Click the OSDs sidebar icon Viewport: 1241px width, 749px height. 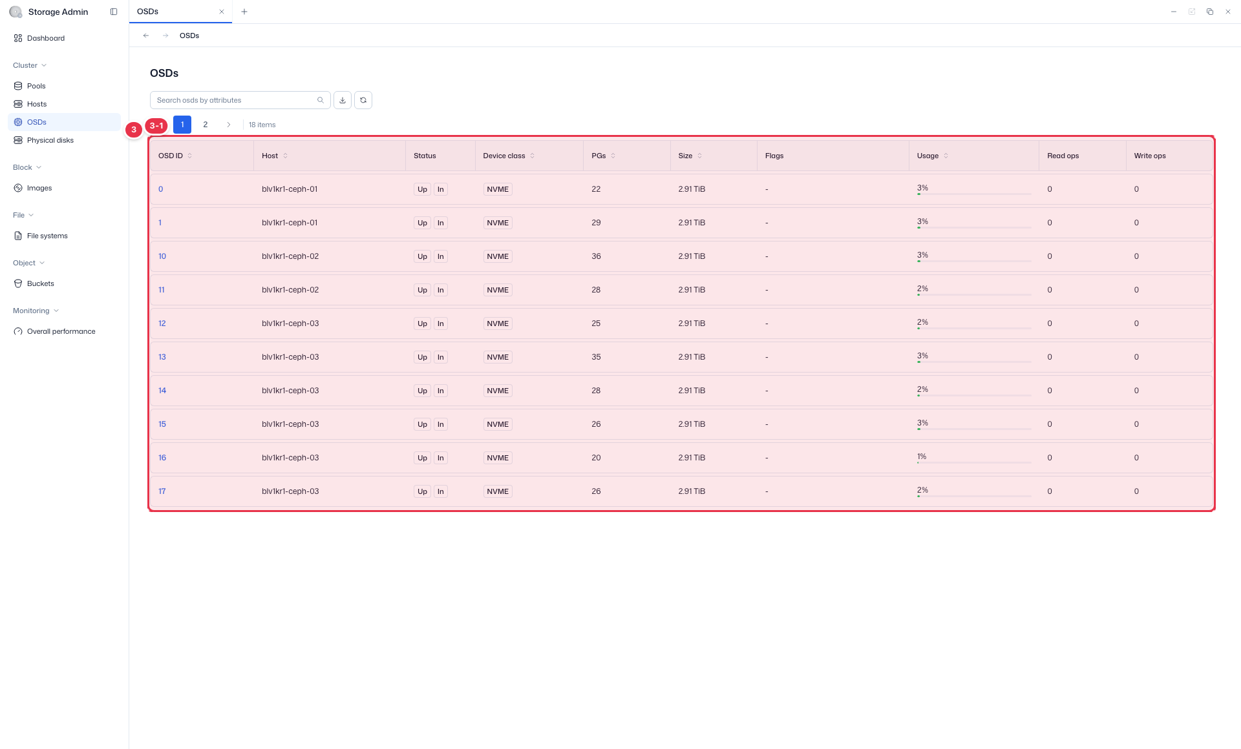click(x=18, y=122)
